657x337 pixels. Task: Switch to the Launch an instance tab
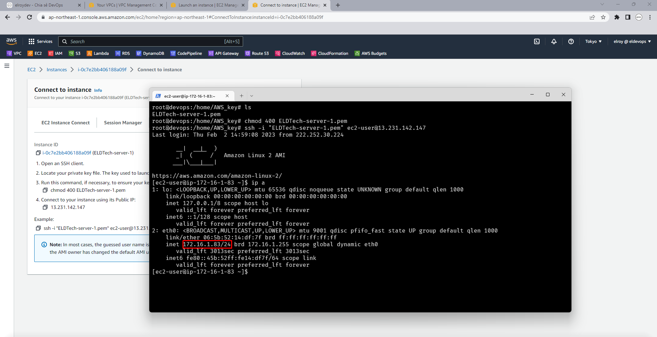click(208, 5)
